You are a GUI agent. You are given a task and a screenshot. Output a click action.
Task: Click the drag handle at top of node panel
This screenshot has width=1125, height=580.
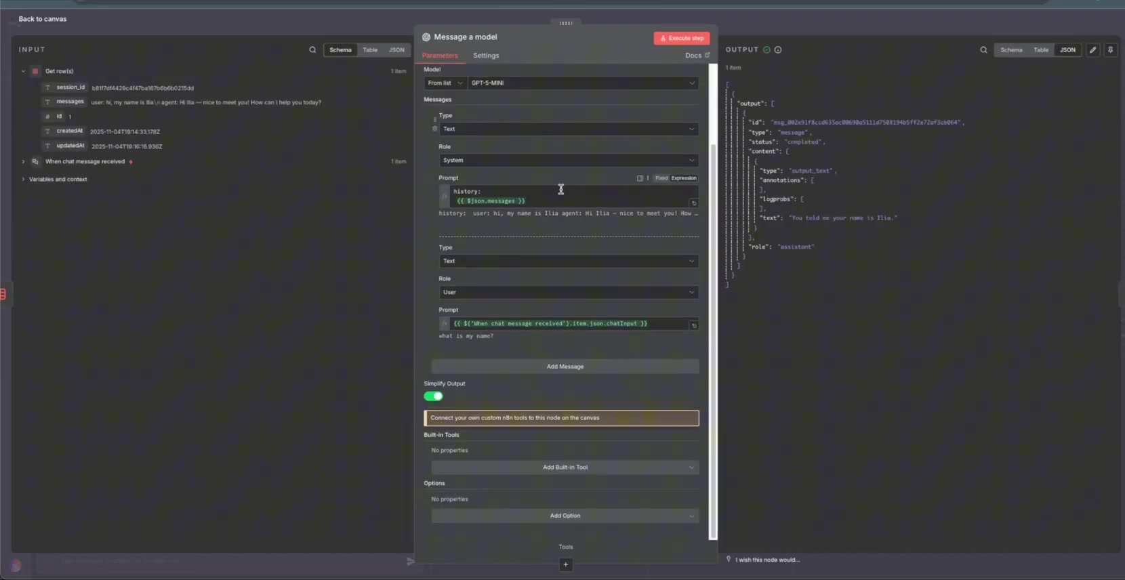click(x=566, y=23)
